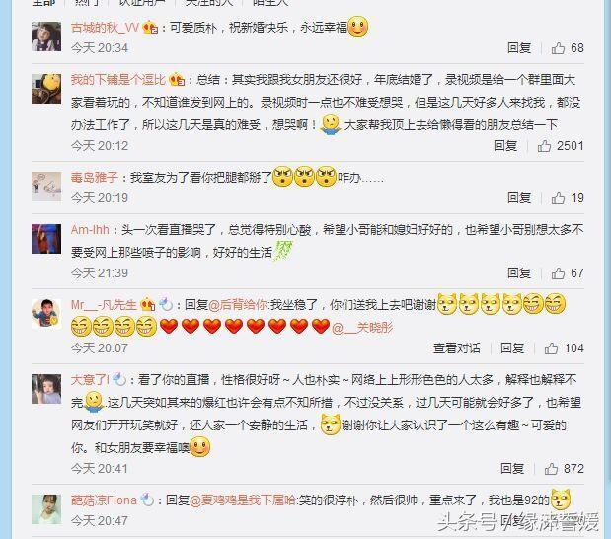
Task: Click VIP crown badge beside 我的下铺是个逗比
Action: 177,80
